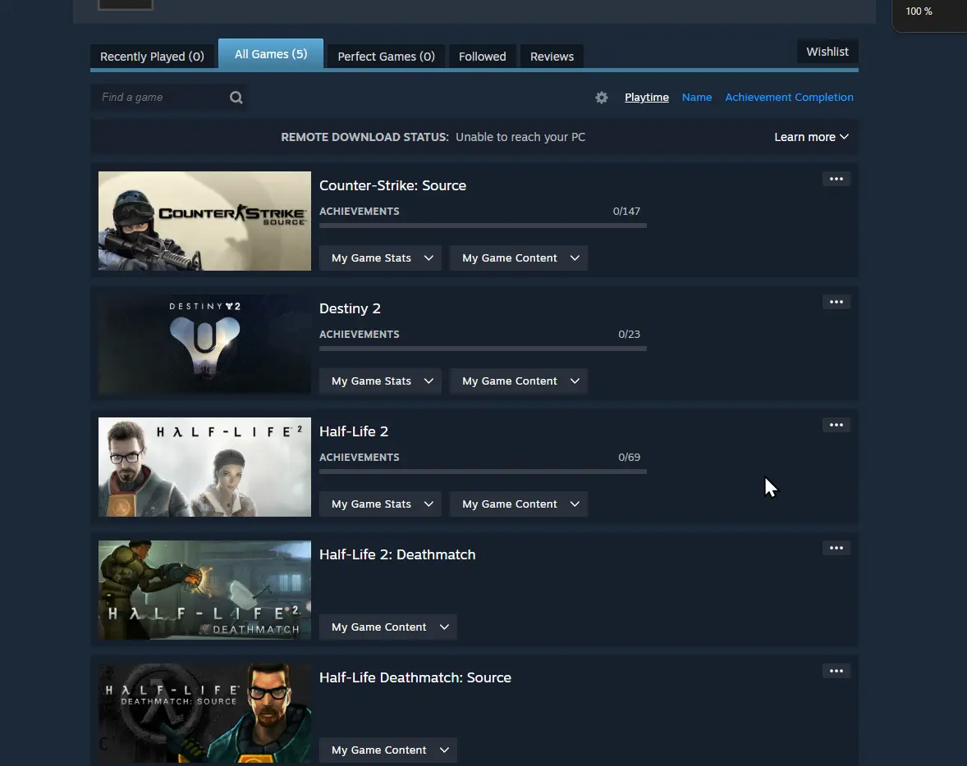Screen dimensions: 967x766
Task: Click the 0/23 achievements count
Action: point(629,334)
